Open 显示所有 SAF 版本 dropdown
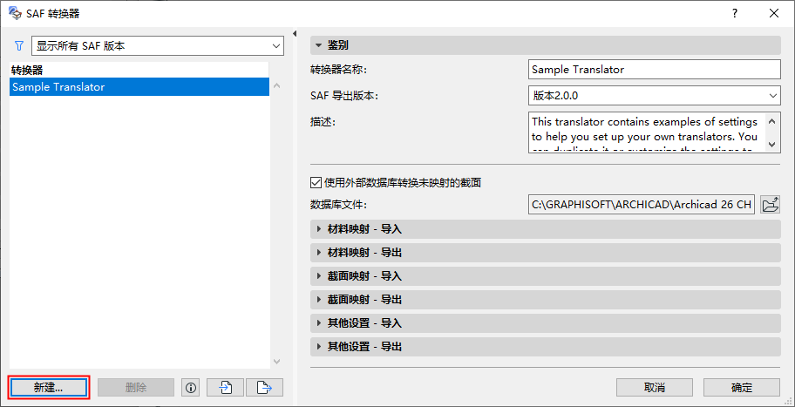 click(x=158, y=46)
